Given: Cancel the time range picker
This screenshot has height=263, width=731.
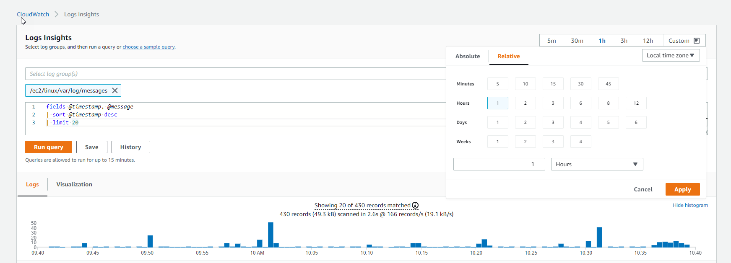Looking at the screenshot, I should click(643, 189).
